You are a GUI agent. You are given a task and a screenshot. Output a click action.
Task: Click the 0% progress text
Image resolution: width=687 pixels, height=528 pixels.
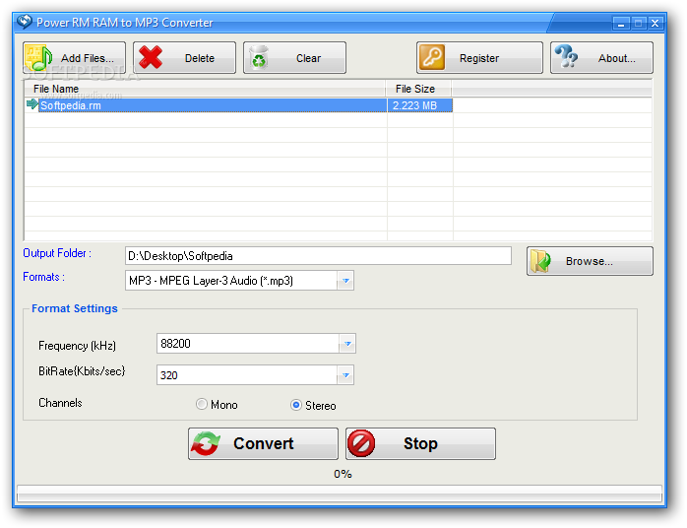[343, 474]
